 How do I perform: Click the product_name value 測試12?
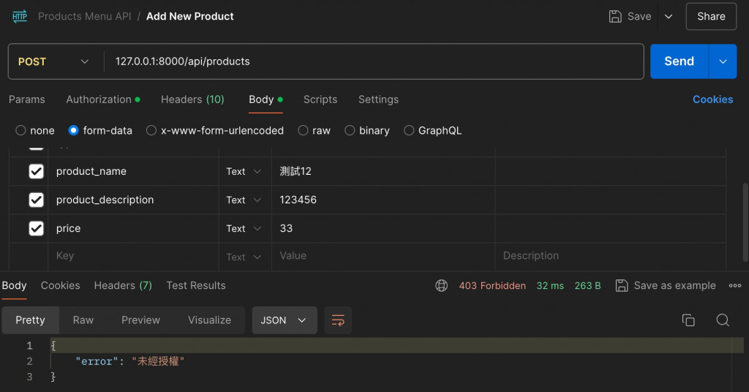click(296, 171)
